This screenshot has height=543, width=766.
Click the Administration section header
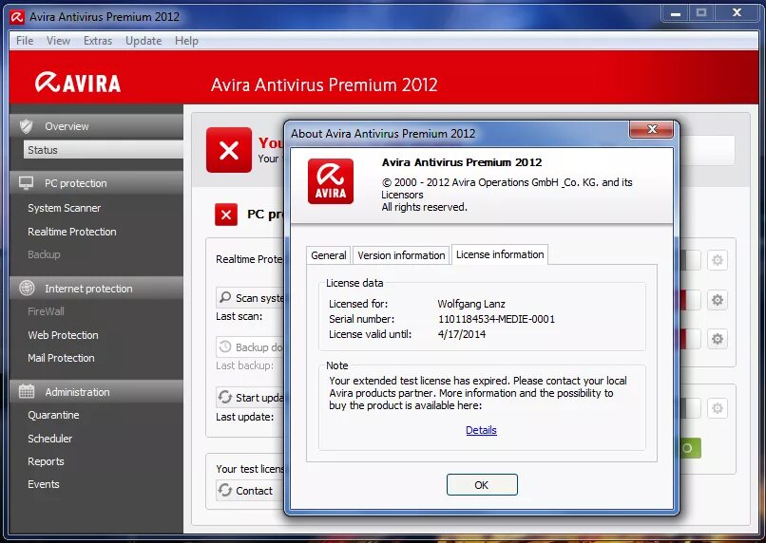click(96, 392)
